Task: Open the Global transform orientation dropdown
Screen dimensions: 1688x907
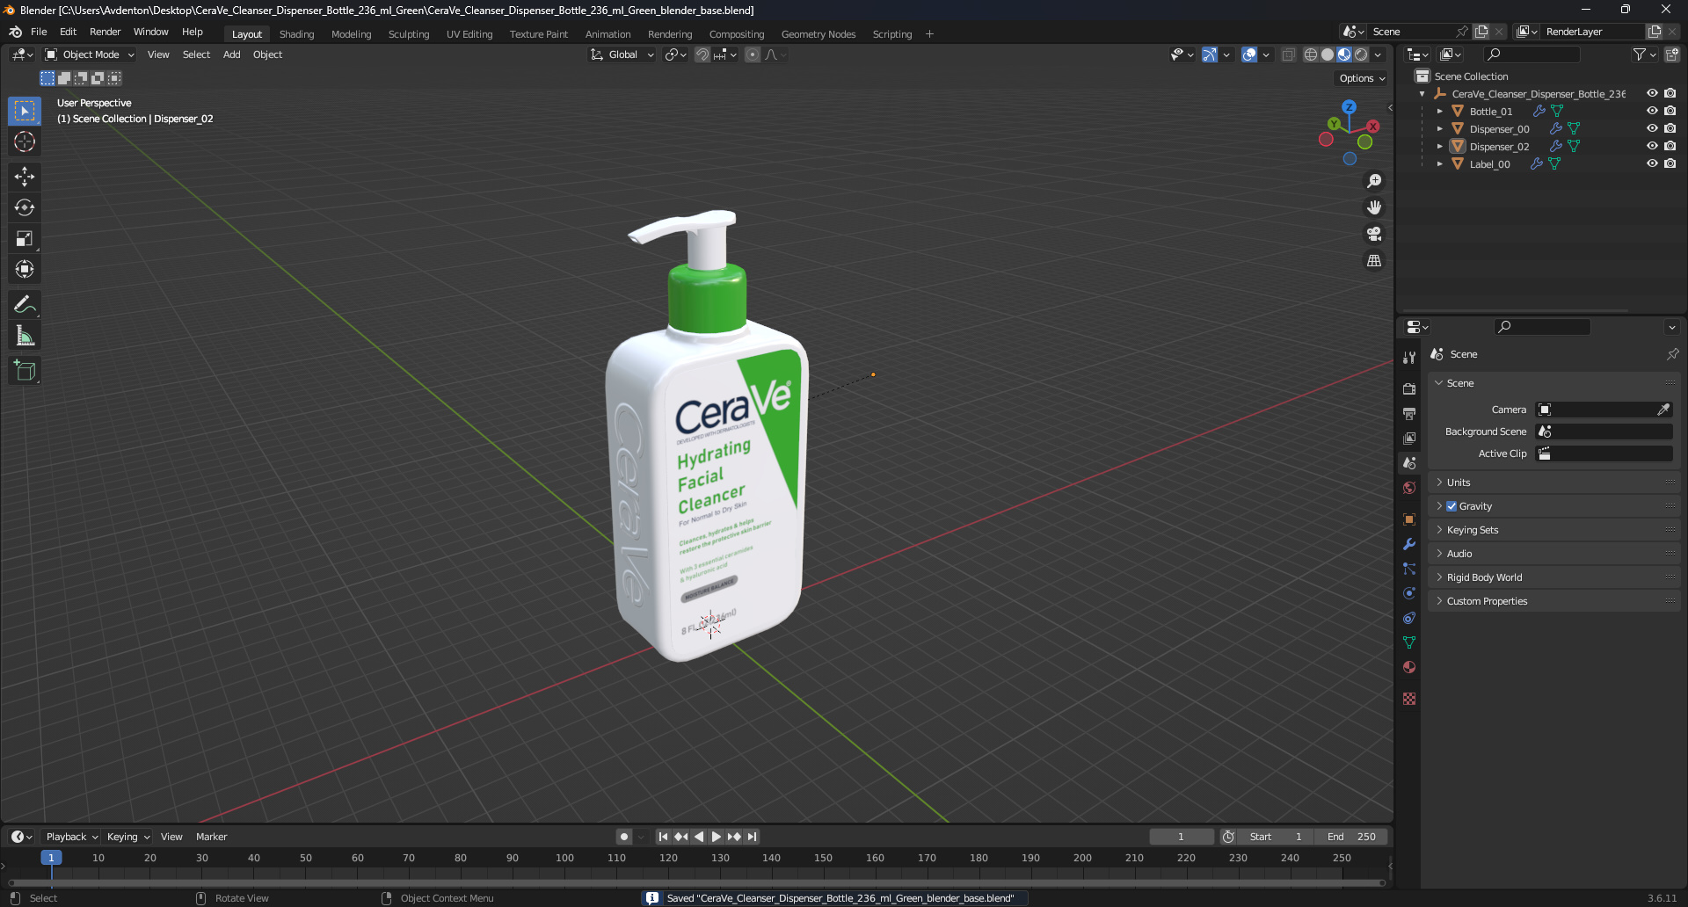Action: click(x=622, y=54)
